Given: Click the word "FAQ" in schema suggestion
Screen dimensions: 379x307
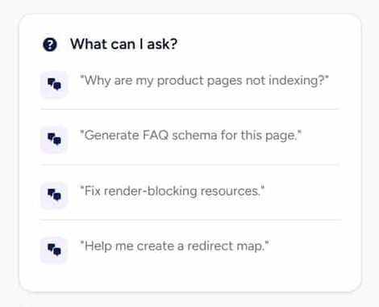Looking at the screenshot, I should 156,135.
